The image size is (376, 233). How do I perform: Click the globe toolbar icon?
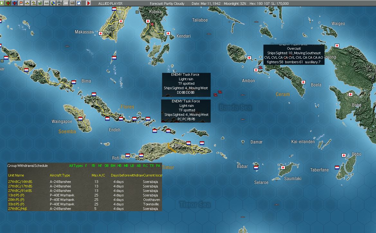tap(53, 3)
